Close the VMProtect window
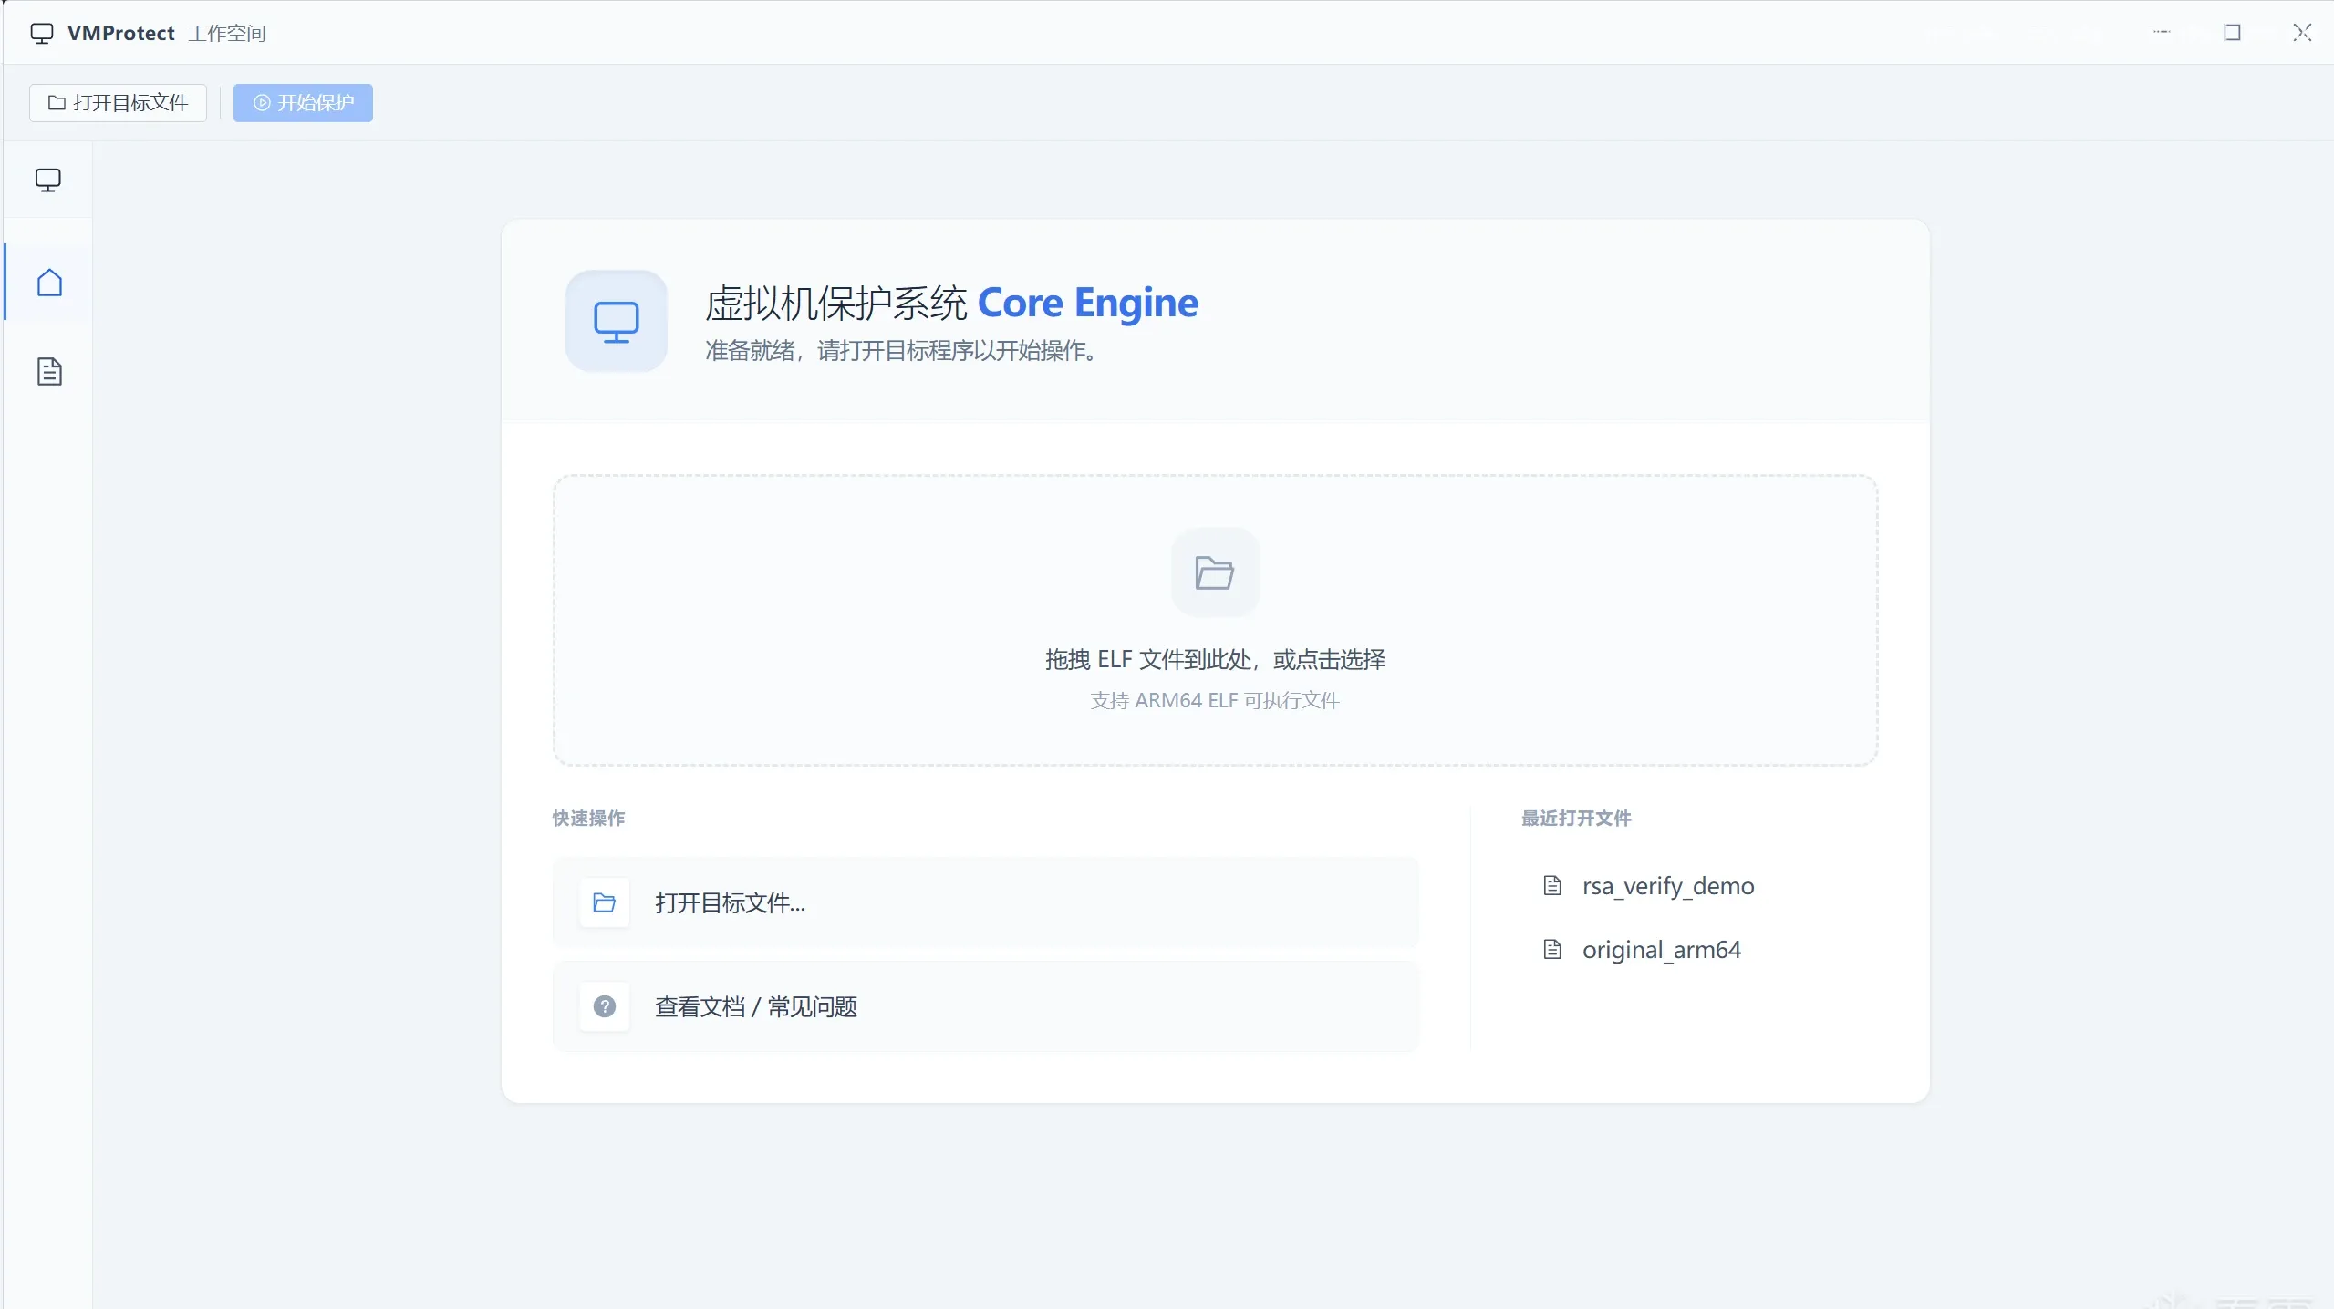 (x=2302, y=33)
